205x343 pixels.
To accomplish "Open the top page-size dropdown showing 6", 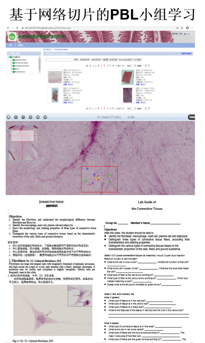I will tap(147, 65).
